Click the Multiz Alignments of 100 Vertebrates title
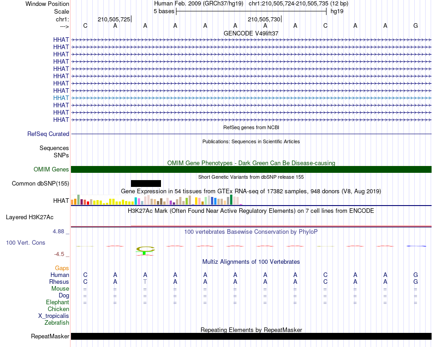The image size is (432, 347). (251, 262)
